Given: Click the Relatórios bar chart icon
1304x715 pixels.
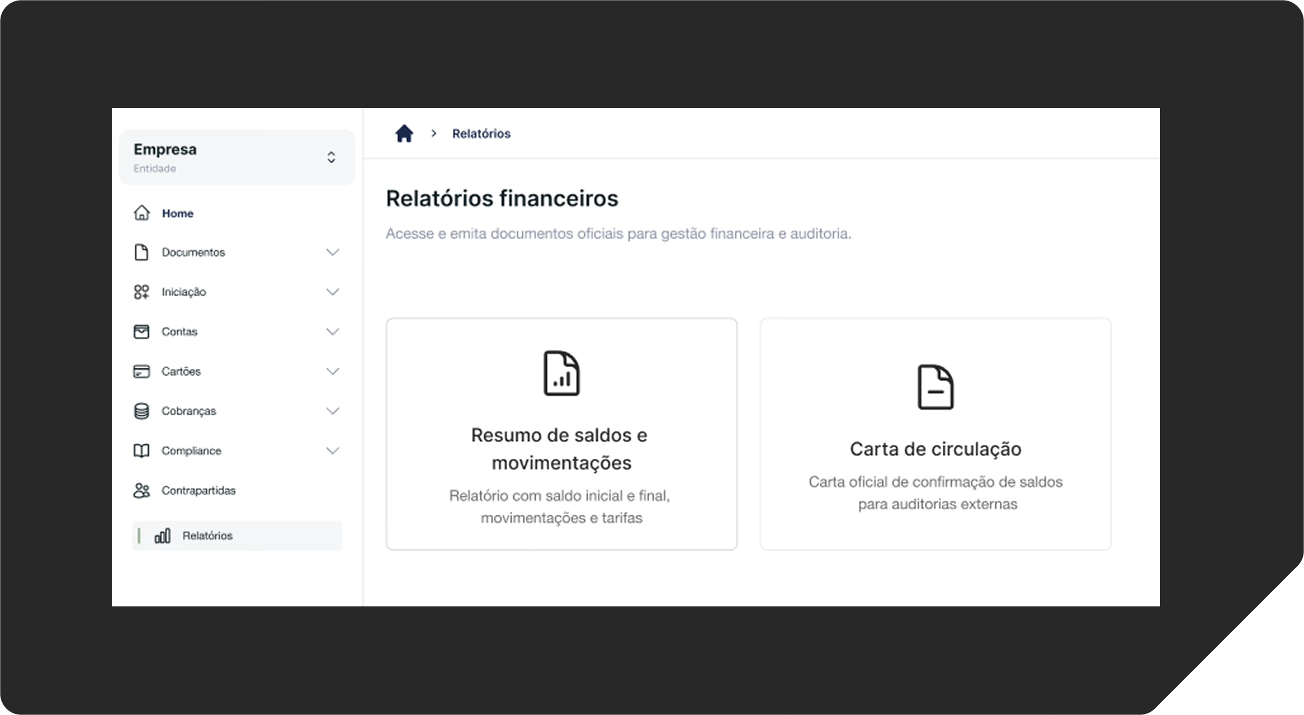Looking at the screenshot, I should click(x=162, y=536).
